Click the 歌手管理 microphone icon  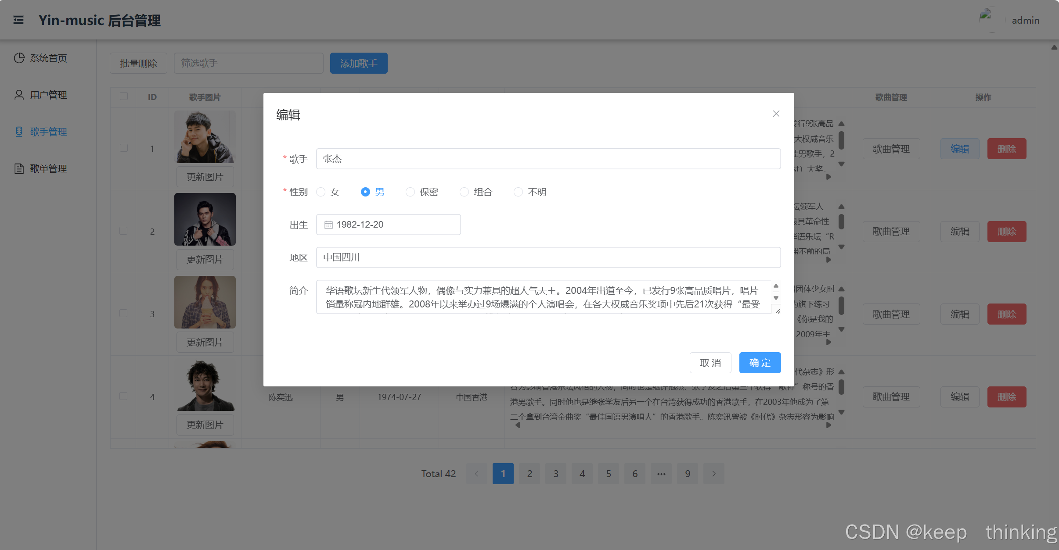19,132
